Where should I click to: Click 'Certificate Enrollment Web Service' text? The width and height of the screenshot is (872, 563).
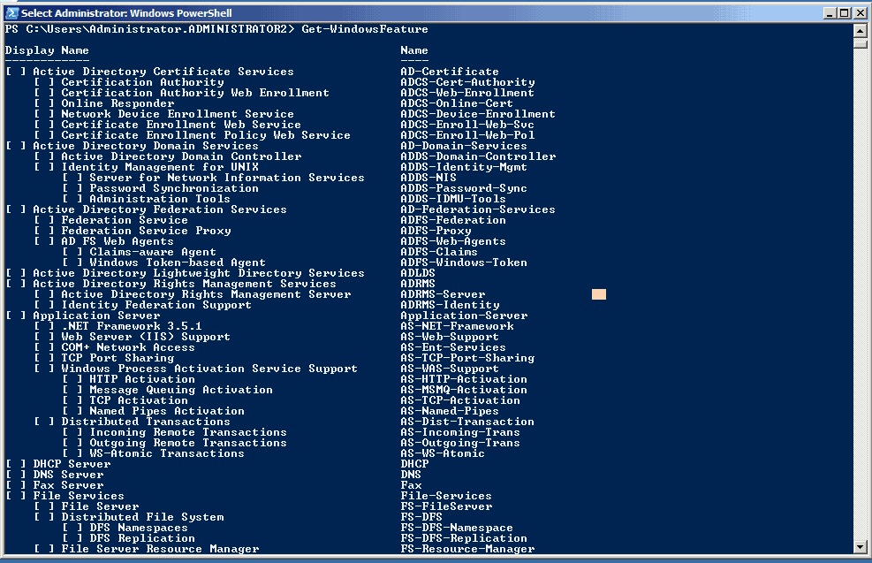click(x=181, y=125)
